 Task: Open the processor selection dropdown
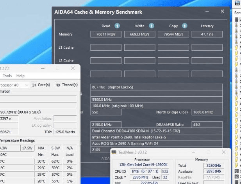[x=14, y=85]
